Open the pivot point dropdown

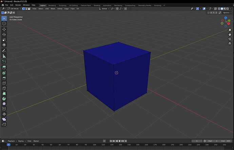point(113,9)
